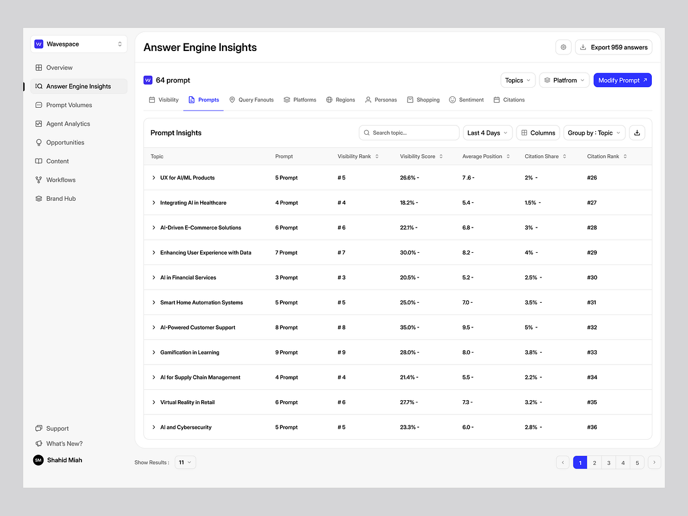Screen dimensions: 688x516
Task: Click the SM user avatar
Action: [x=38, y=460]
